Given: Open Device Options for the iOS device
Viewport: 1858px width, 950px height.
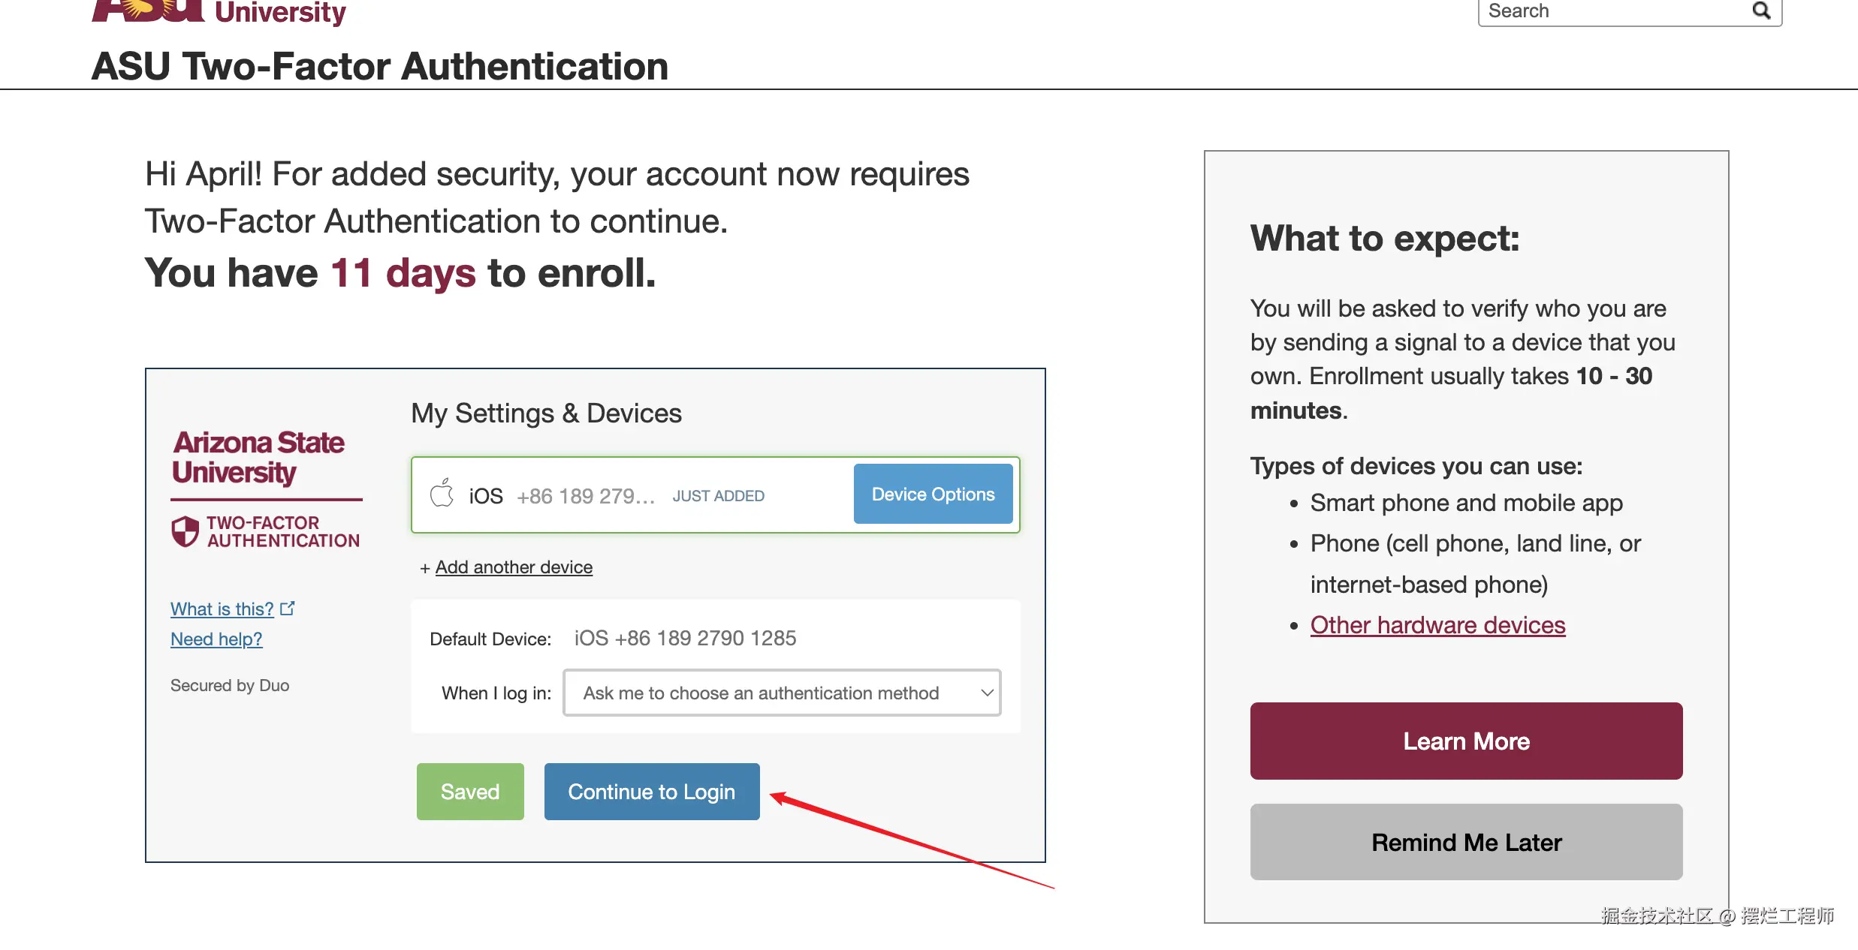Looking at the screenshot, I should pyautogui.click(x=933, y=494).
